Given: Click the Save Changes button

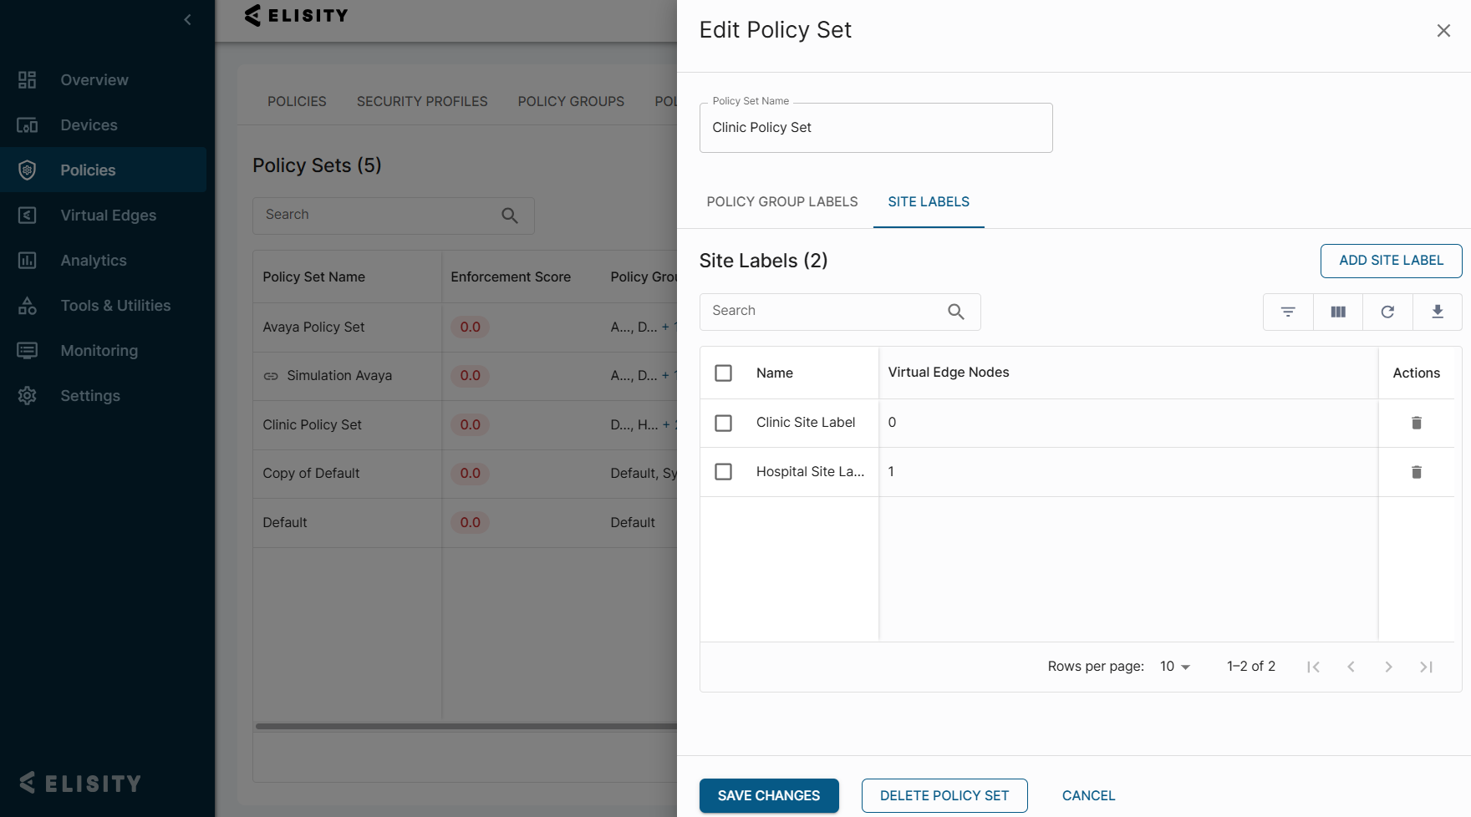Looking at the screenshot, I should point(769,795).
